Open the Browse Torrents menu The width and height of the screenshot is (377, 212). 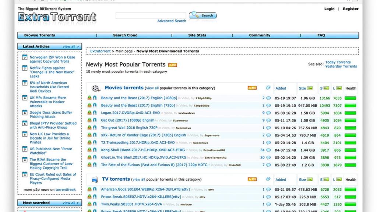(39, 35)
